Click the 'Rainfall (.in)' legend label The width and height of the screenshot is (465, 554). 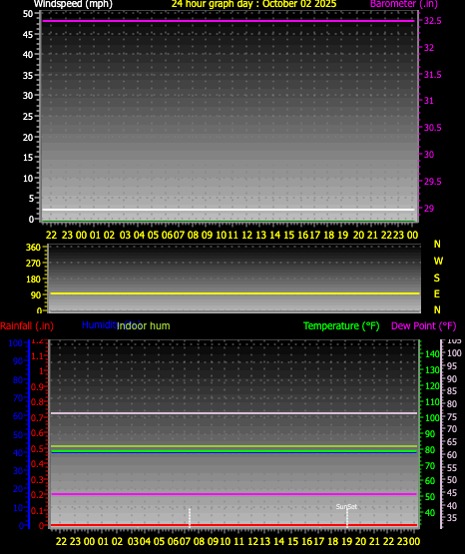(x=27, y=325)
